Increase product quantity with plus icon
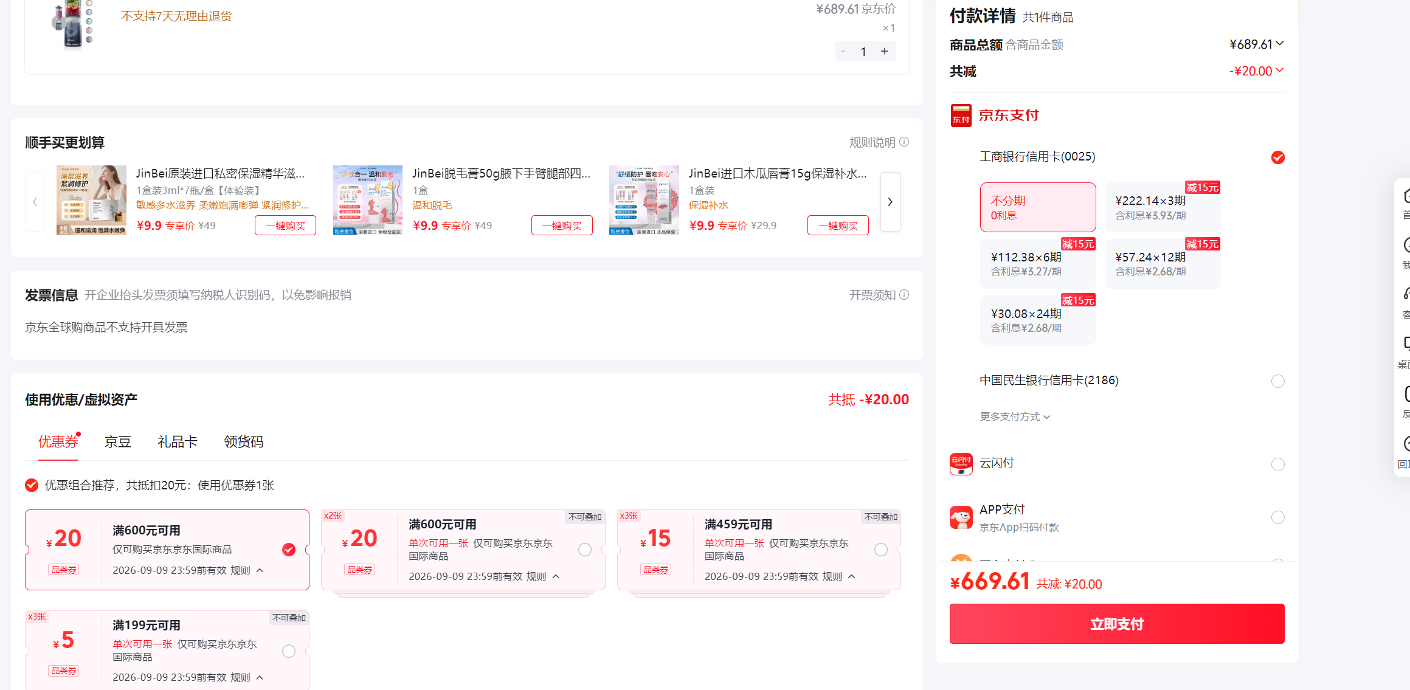The width and height of the screenshot is (1410, 690). (x=884, y=52)
